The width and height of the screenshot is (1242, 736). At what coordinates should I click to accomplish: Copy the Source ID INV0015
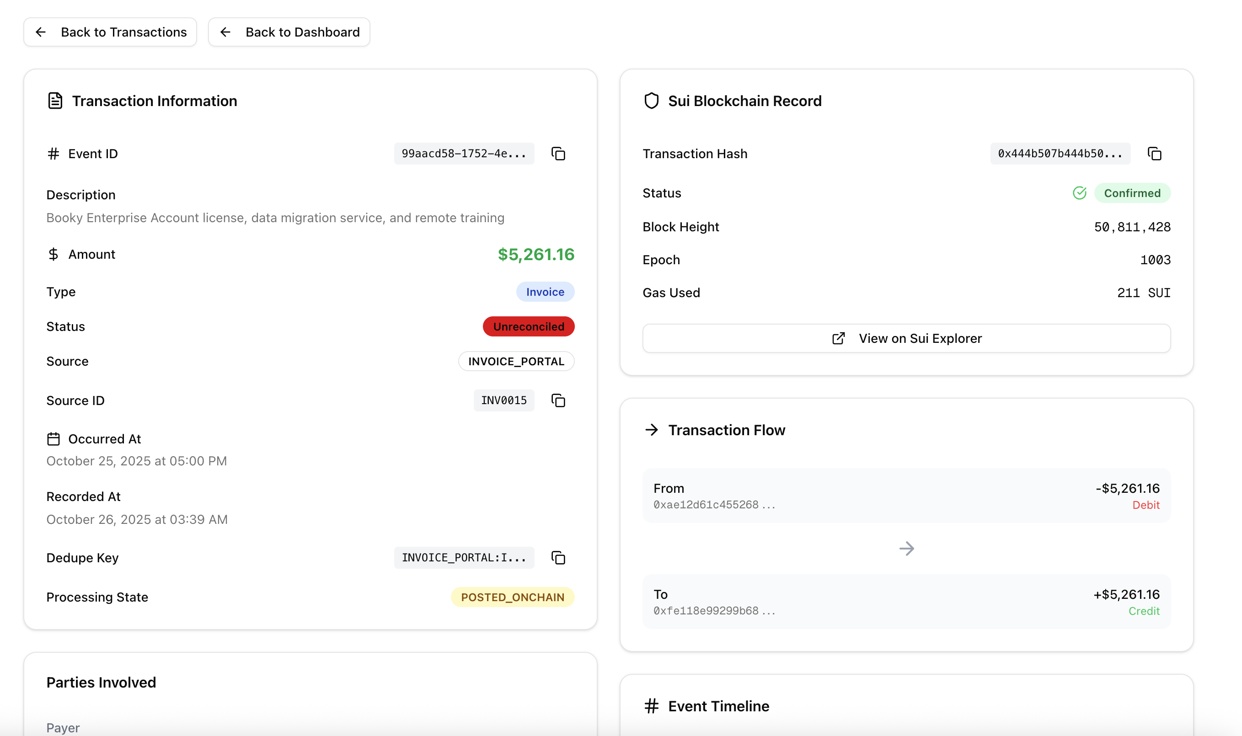(558, 400)
